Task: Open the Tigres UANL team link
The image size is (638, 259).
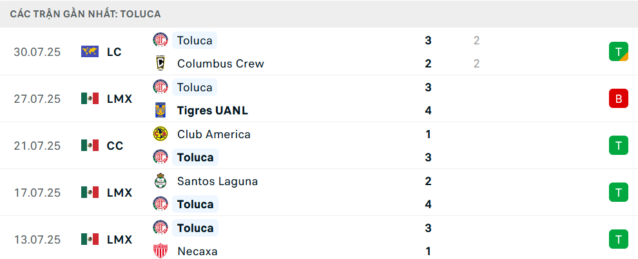Action: (x=213, y=111)
